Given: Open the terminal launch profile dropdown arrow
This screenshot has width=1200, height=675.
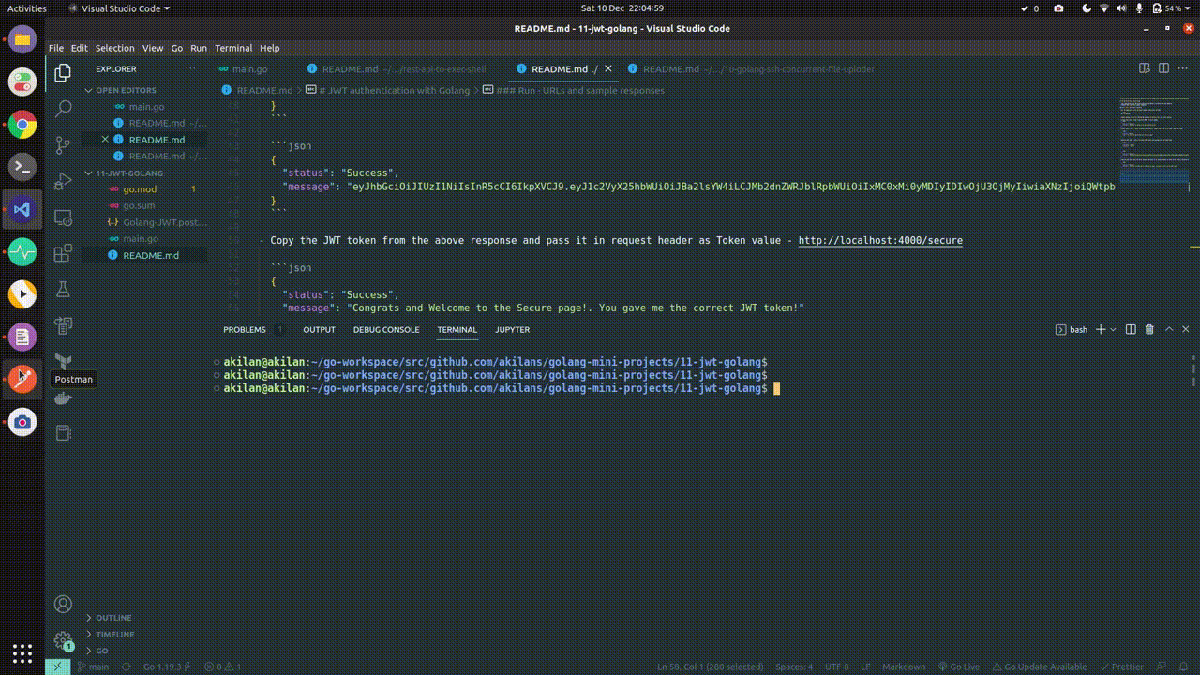Looking at the screenshot, I should click(1113, 329).
